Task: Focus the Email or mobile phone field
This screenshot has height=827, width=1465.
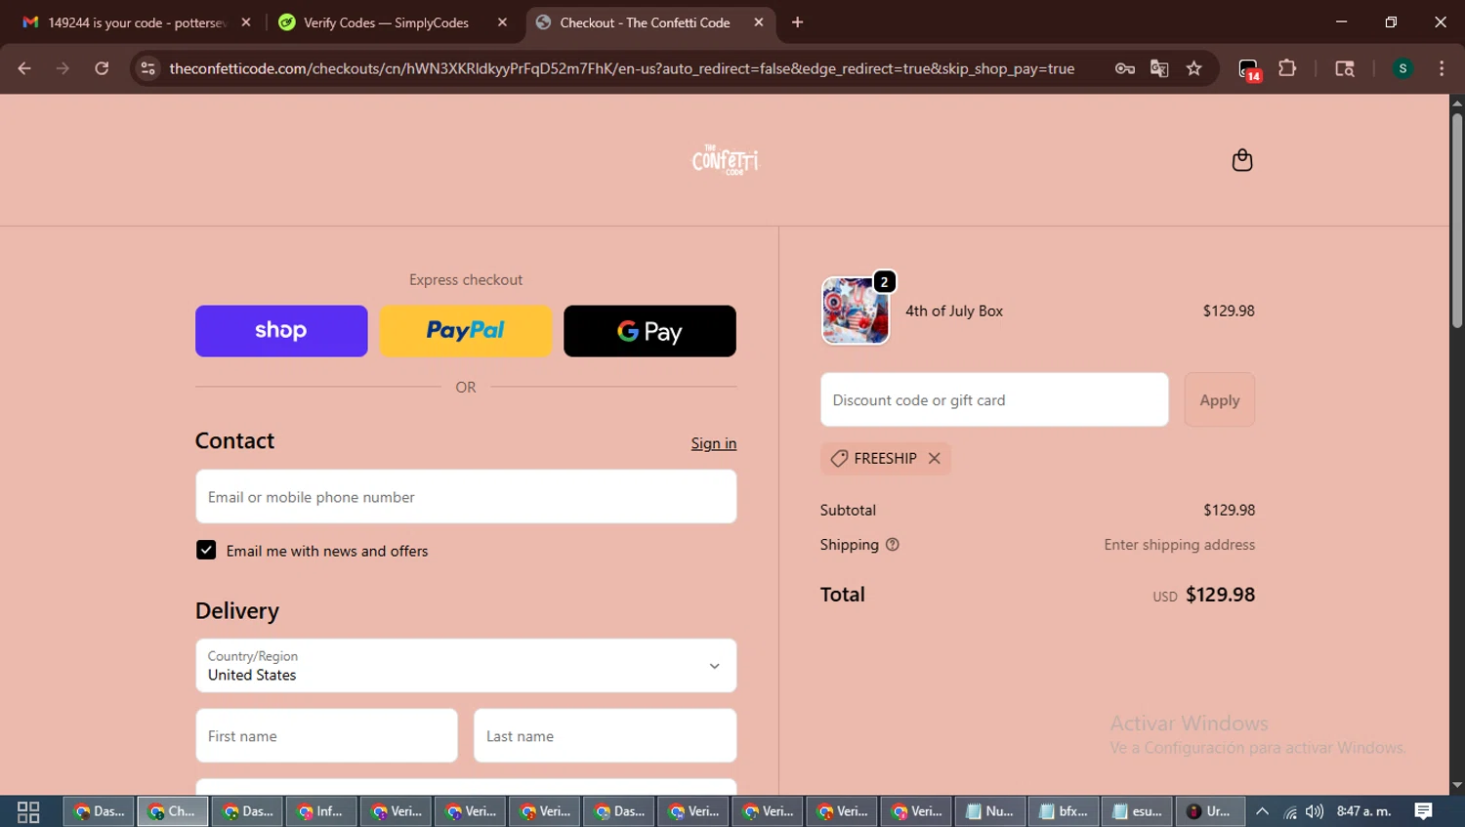Action: [466, 497]
